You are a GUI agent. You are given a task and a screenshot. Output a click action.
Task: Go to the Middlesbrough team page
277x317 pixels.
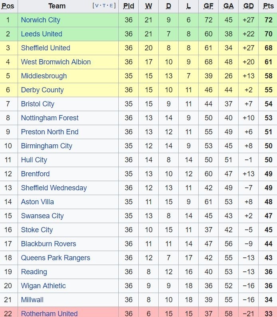coord(44,76)
